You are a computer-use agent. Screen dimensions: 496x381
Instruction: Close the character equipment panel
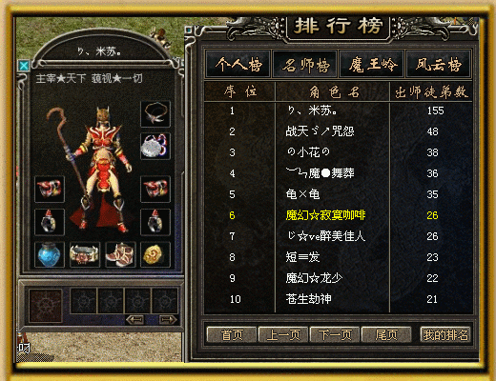point(24,66)
